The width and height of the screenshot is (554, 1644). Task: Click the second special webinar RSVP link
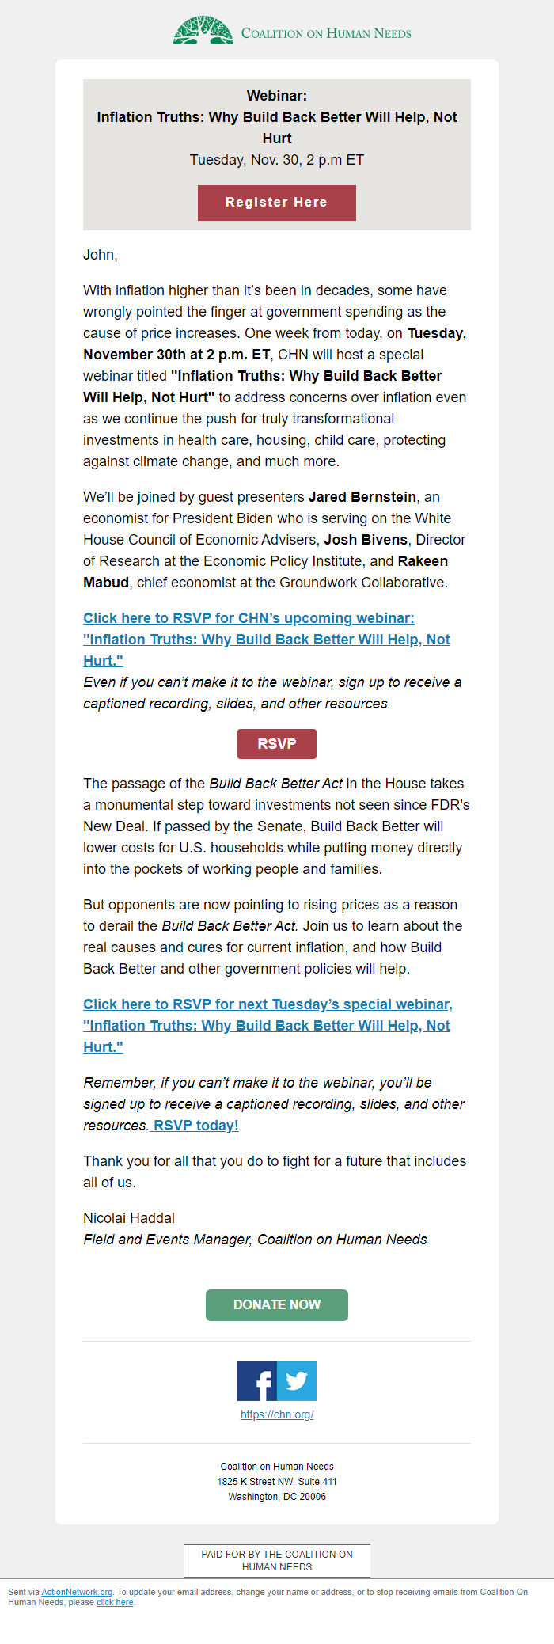267,1025
